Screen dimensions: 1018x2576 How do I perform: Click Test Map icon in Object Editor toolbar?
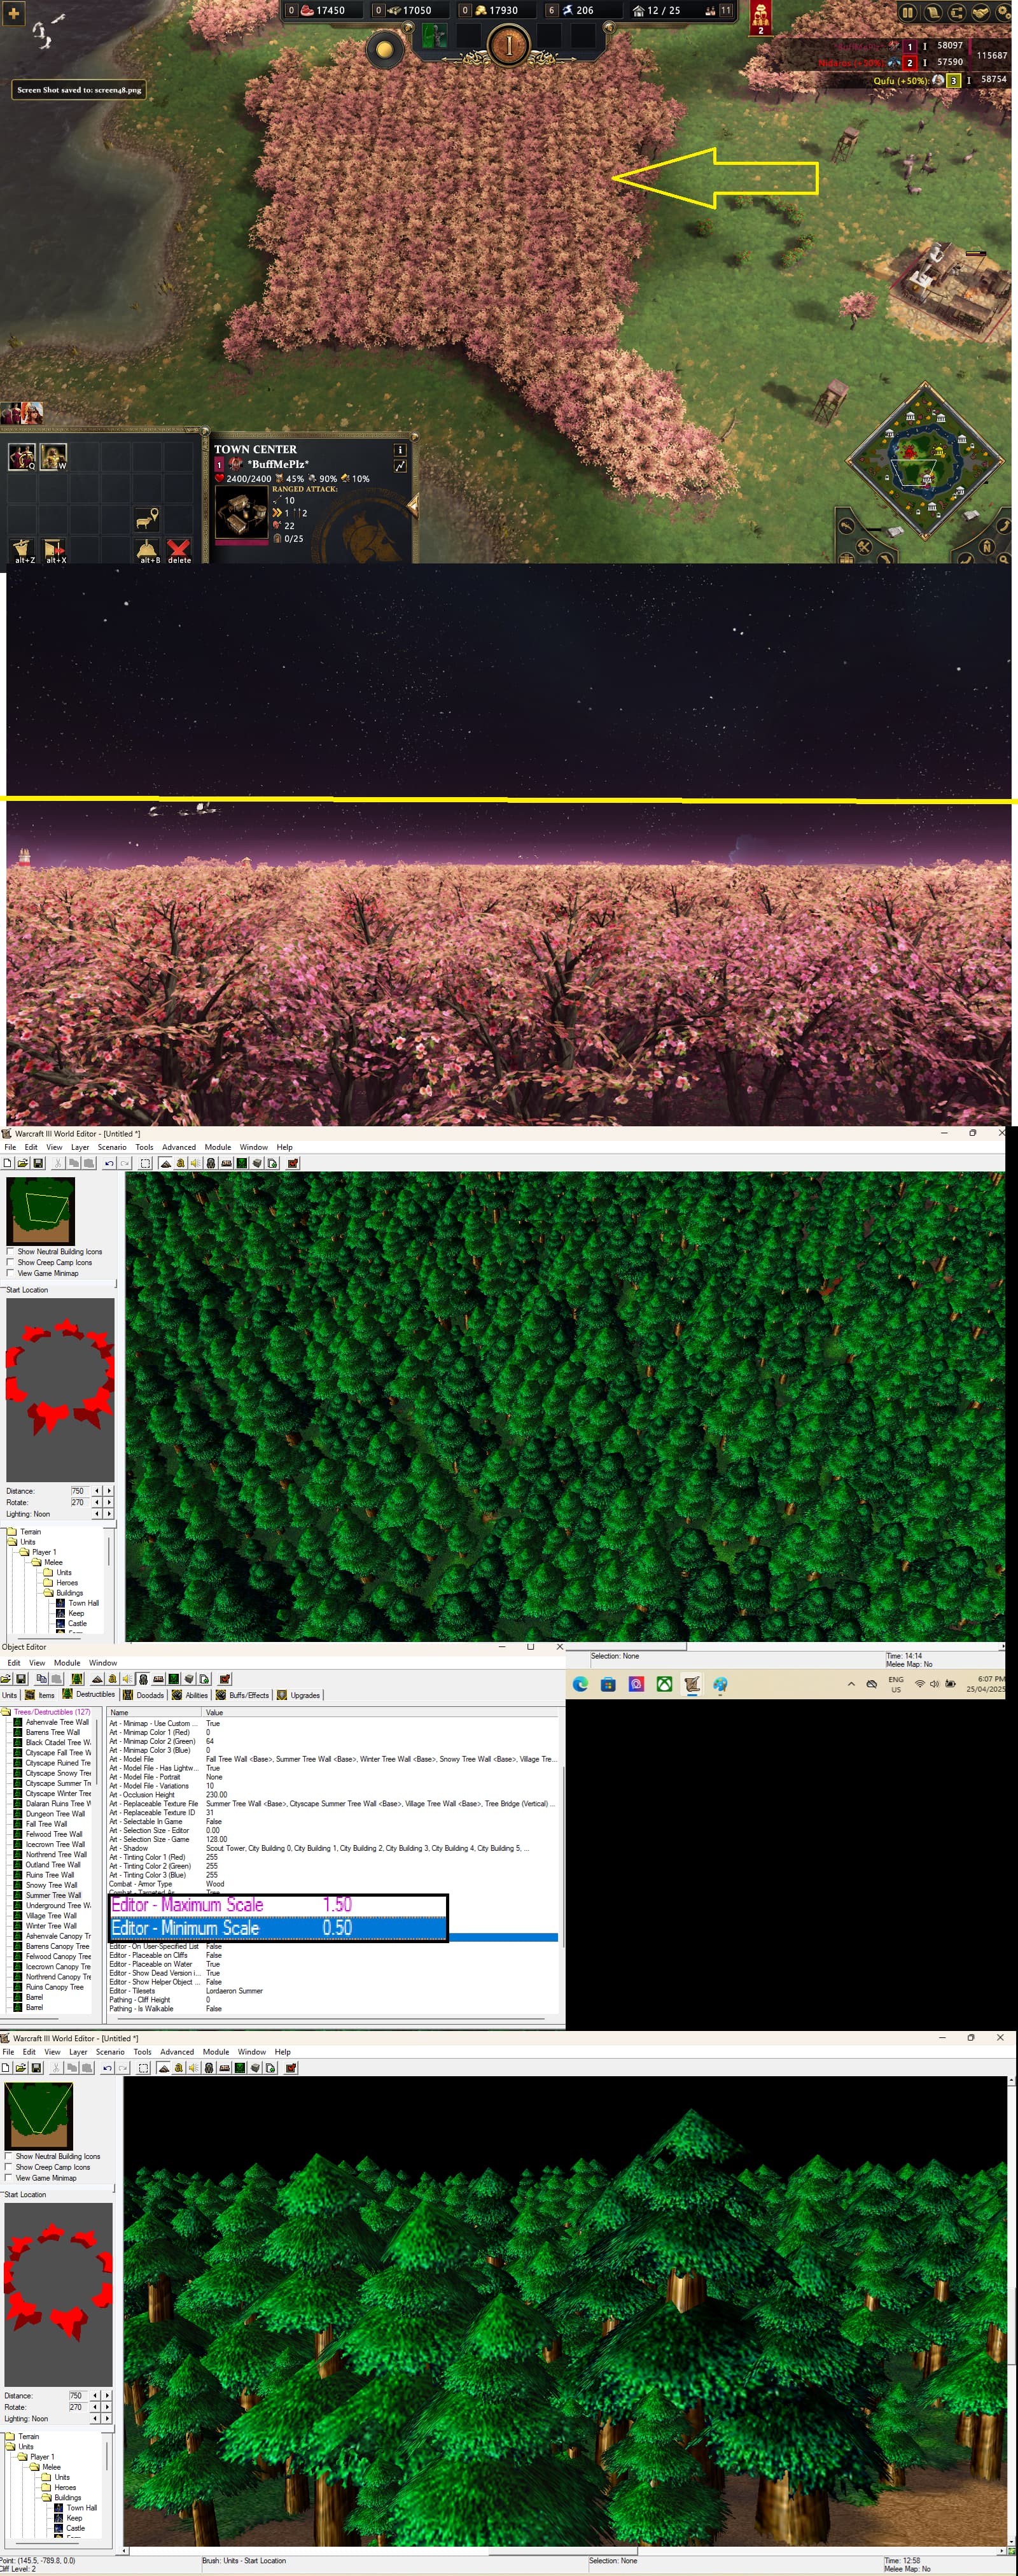coord(226,1679)
